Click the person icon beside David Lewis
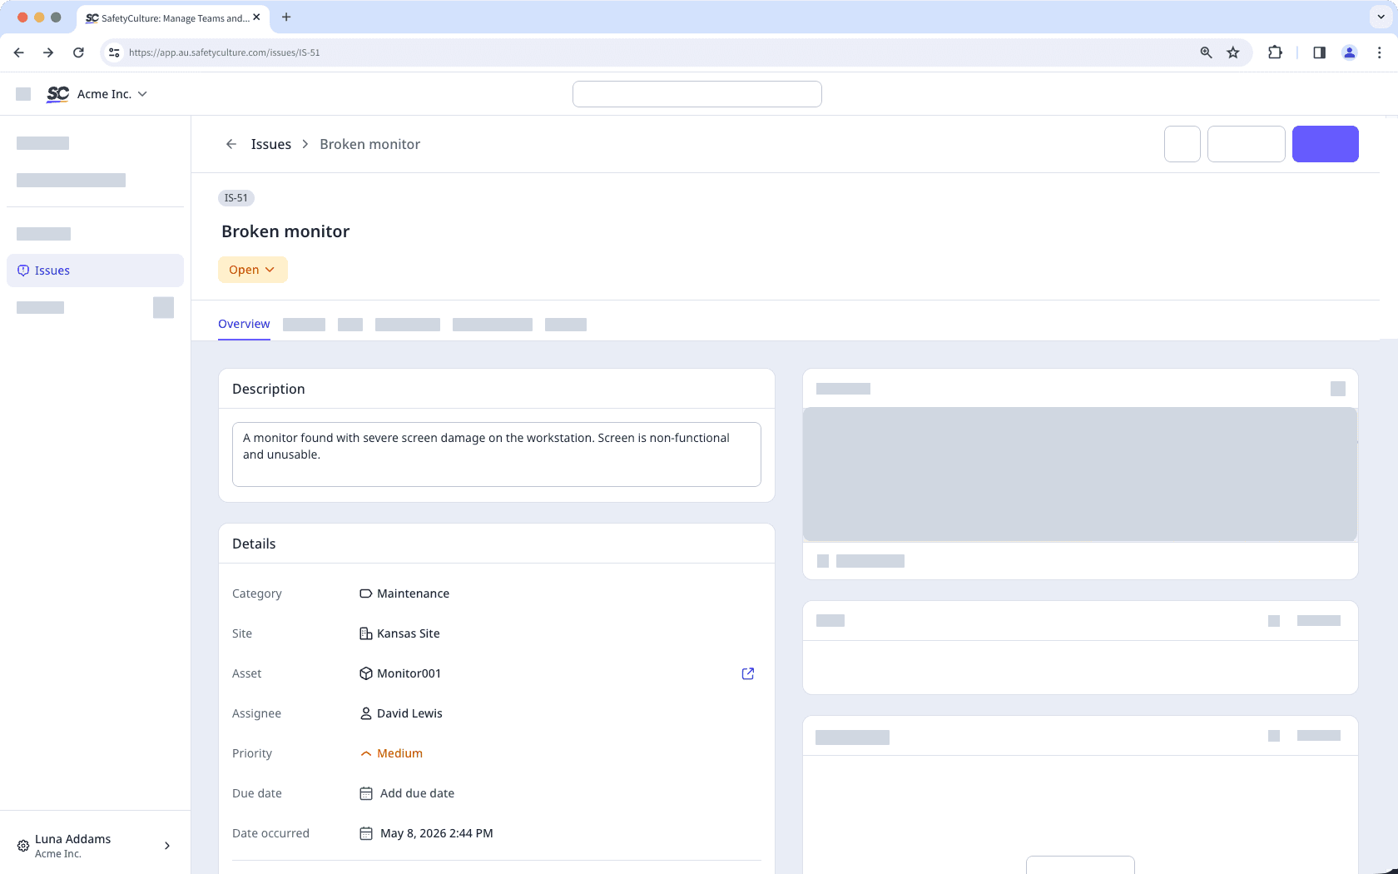 pos(366,713)
